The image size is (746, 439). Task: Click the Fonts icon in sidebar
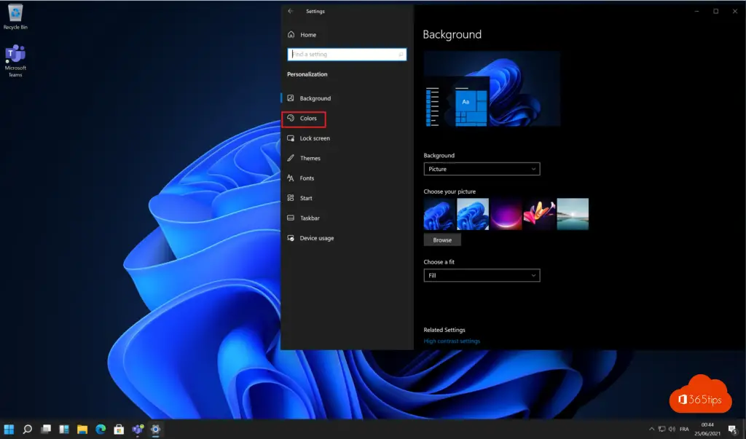pyautogui.click(x=291, y=178)
